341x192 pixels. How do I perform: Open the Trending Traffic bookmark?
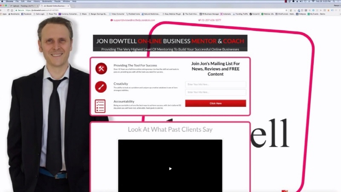coord(240,14)
